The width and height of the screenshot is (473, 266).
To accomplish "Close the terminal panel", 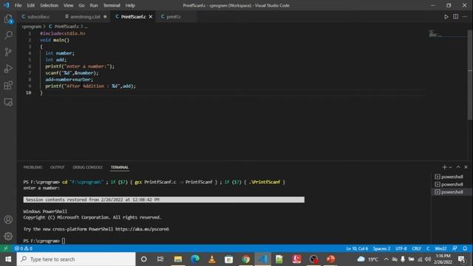I will click(x=466, y=167).
